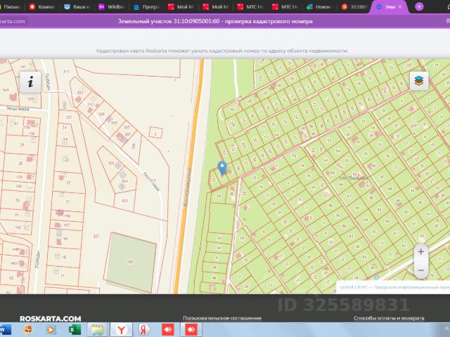Open the media player taskbar icon
The width and height of the screenshot is (450, 337).
click(x=51, y=330)
